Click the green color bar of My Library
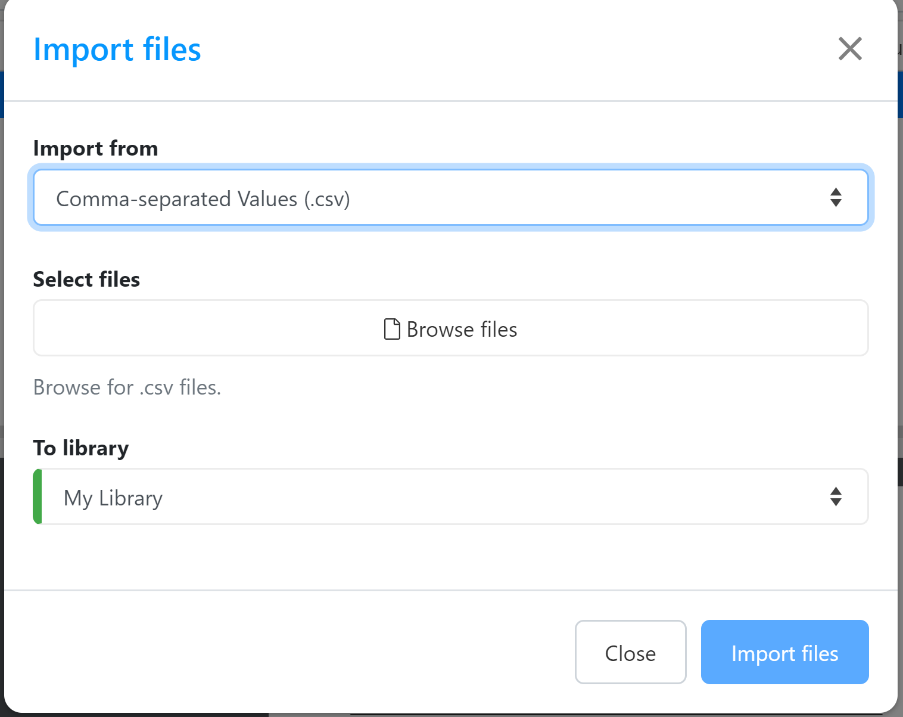 coord(38,496)
